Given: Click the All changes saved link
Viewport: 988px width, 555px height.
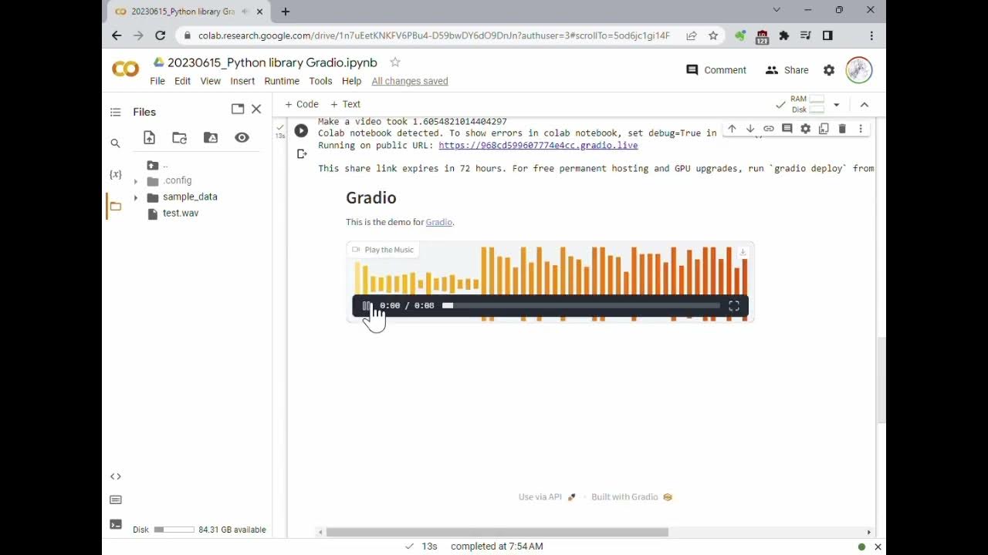Looking at the screenshot, I should (x=410, y=81).
